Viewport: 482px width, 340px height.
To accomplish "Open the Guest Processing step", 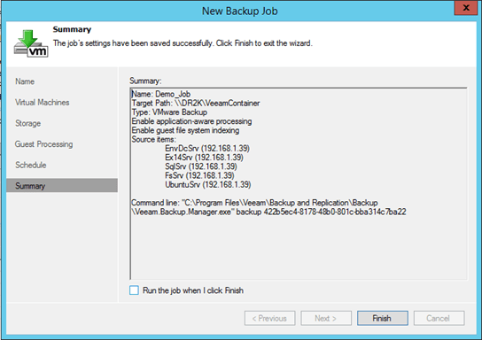I will [x=44, y=144].
